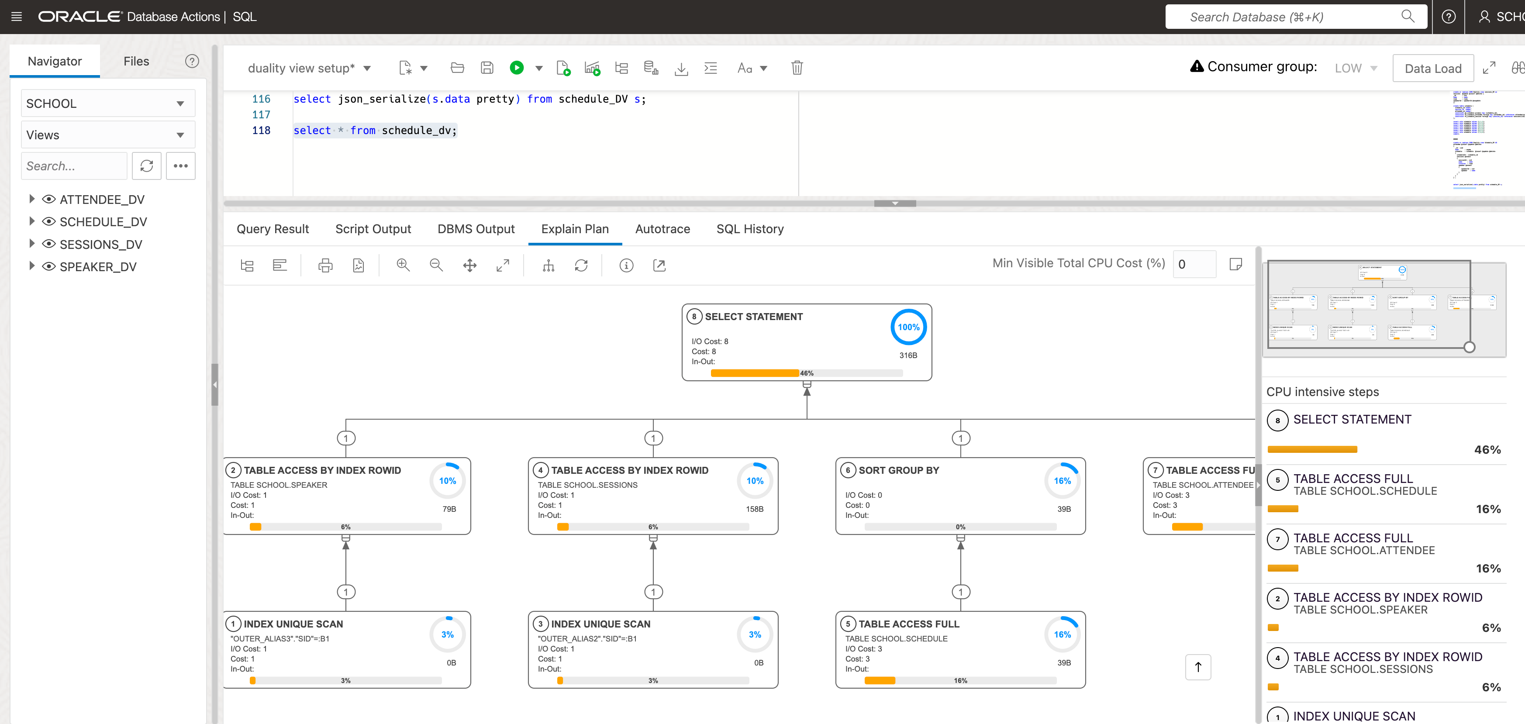This screenshot has width=1525, height=724.
Task: Toggle the SESSIONS_DV eye icon
Action: tap(49, 243)
